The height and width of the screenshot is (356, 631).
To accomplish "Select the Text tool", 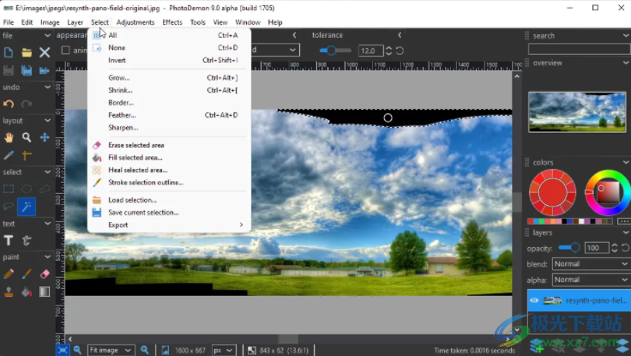I will click(x=9, y=240).
